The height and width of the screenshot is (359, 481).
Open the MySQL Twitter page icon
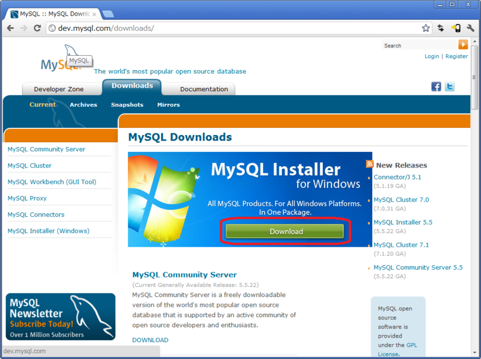coord(449,86)
